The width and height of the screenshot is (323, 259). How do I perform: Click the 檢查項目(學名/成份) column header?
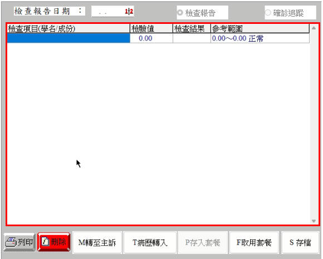(x=68, y=29)
